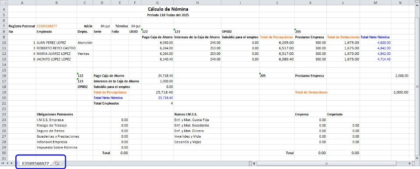This screenshot has height=169, width=420.
Task: Click the 'Atención' department cell
Action: tap(84, 42)
